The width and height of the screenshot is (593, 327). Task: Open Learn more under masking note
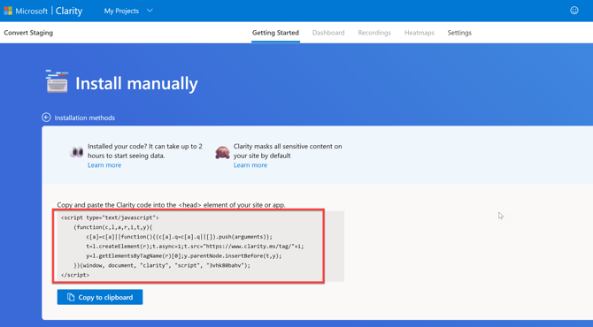250,165
